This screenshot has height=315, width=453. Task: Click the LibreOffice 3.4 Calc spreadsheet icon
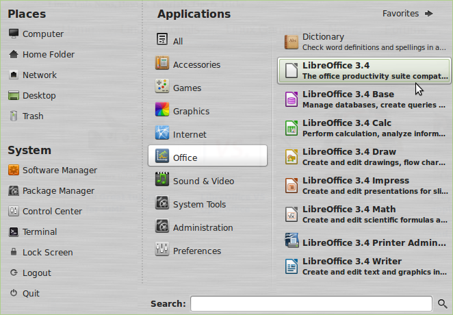[x=292, y=128]
